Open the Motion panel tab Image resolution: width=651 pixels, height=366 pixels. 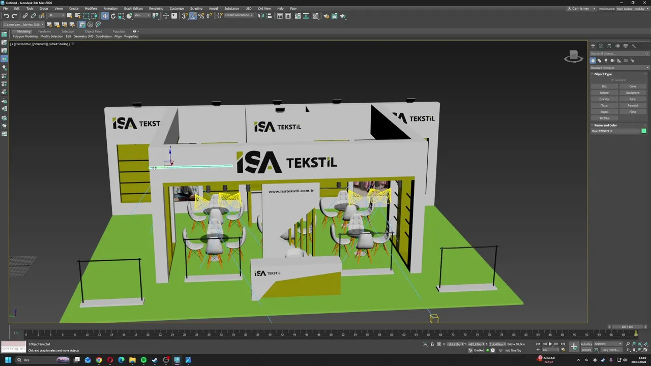pyautogui.click(x=617, y=46)
